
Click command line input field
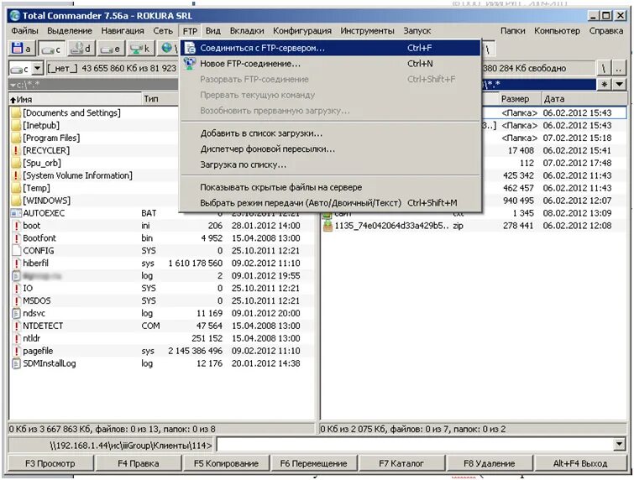[415, 446]
